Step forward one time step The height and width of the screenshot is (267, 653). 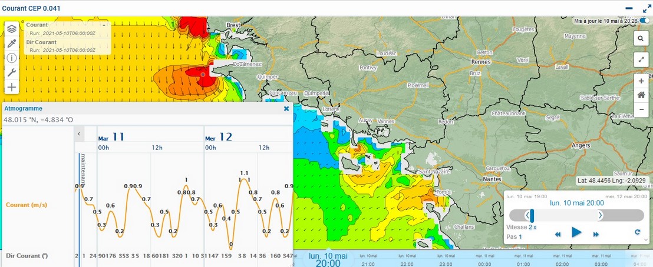click(596, 234)
